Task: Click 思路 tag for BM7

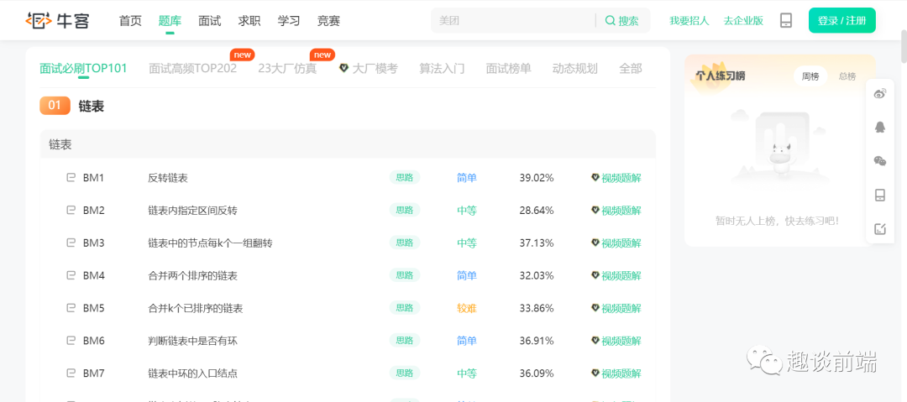Action: coord(404,373)
